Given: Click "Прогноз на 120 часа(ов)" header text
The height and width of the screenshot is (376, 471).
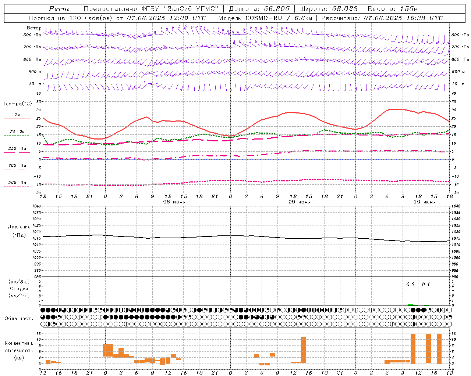Looking at the screenshot, I should point(71,18).
